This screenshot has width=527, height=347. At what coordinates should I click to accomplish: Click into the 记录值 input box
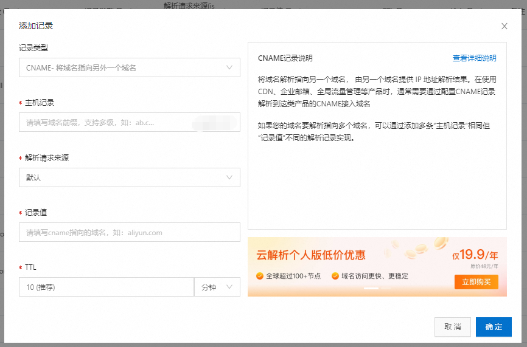(x=129, y=232)
